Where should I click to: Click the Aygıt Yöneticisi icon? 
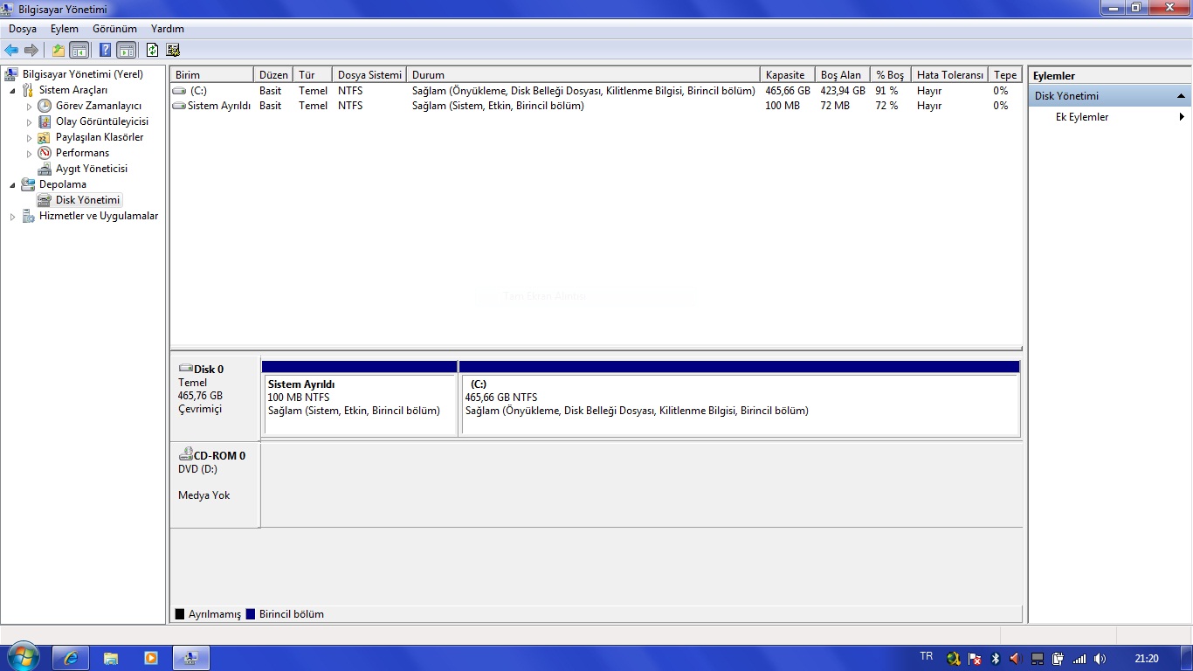(x=45, y=169)
